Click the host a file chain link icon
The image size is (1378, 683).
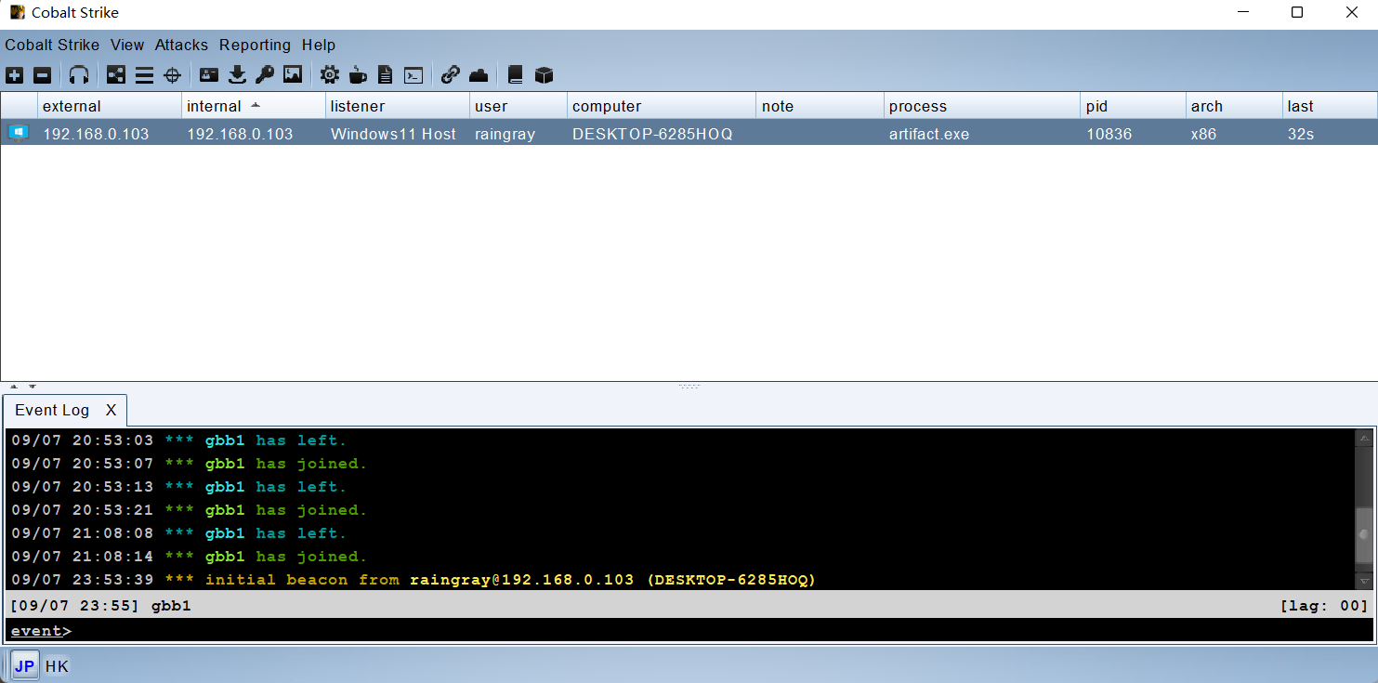tap(451, 75)
